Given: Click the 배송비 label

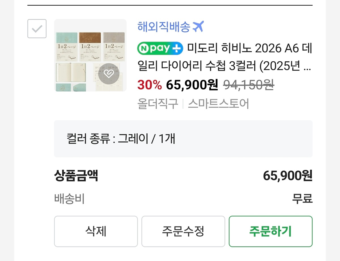Looking at the screenshot, I should coord(69,199).
